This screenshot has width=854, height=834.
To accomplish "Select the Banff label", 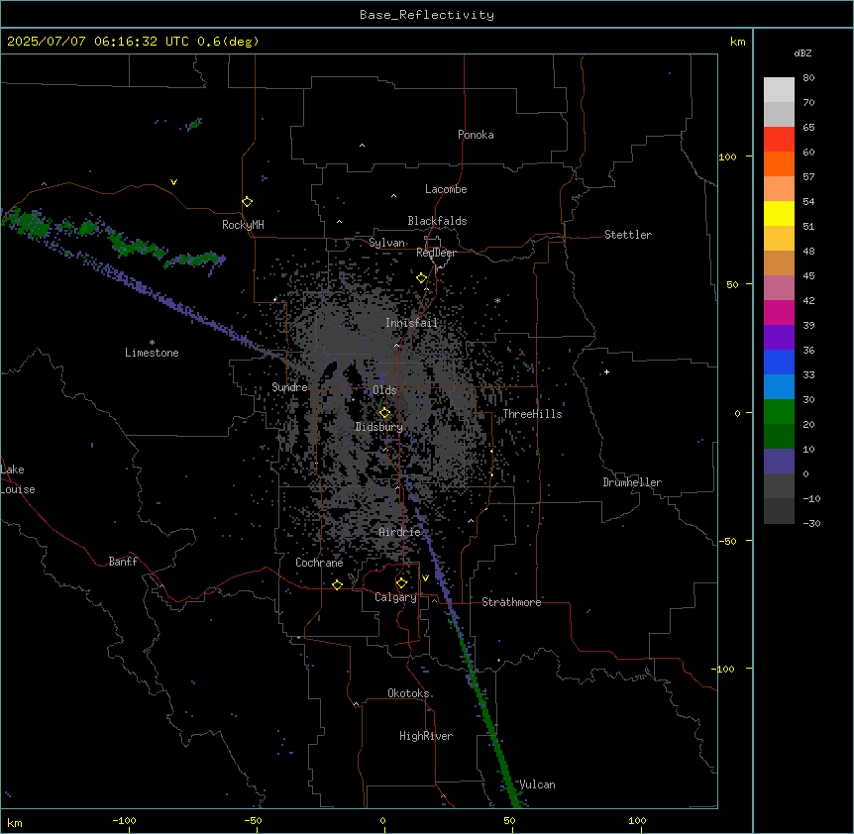I will (x=123, y=562).
